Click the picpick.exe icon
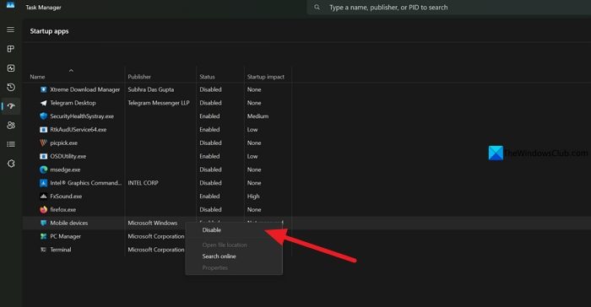Screen dimensions: 591x307 (43, 143)
